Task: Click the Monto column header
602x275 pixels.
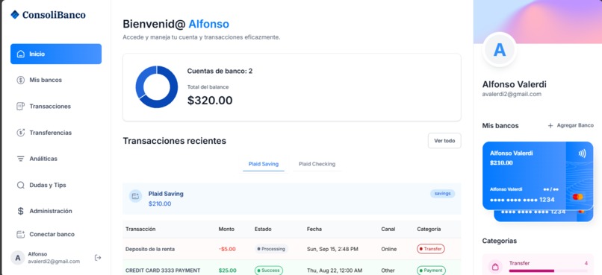Action: (x=226, y=229)
